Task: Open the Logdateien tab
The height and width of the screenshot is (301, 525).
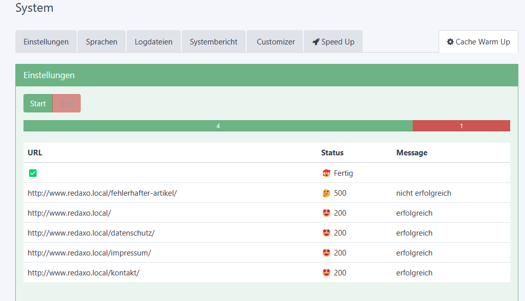Action: (x=154, y=41)
